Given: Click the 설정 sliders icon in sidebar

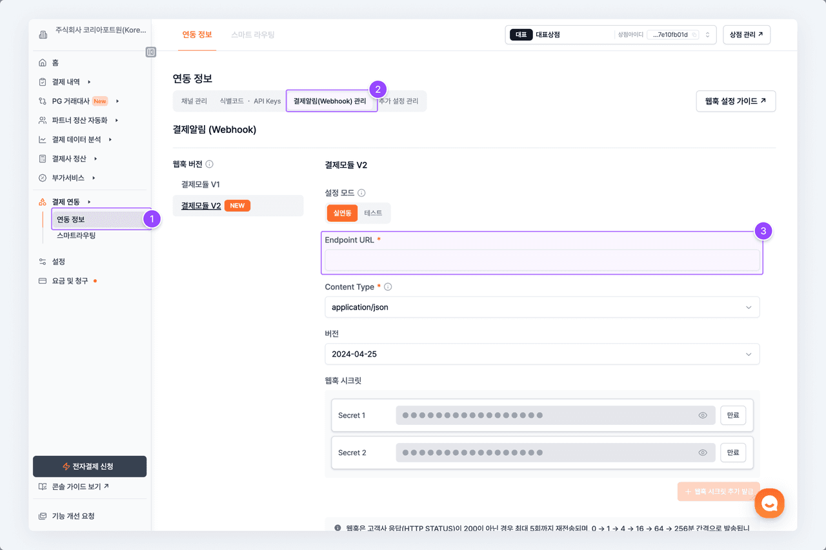Looking at the screenshot, I should [43, 262].
